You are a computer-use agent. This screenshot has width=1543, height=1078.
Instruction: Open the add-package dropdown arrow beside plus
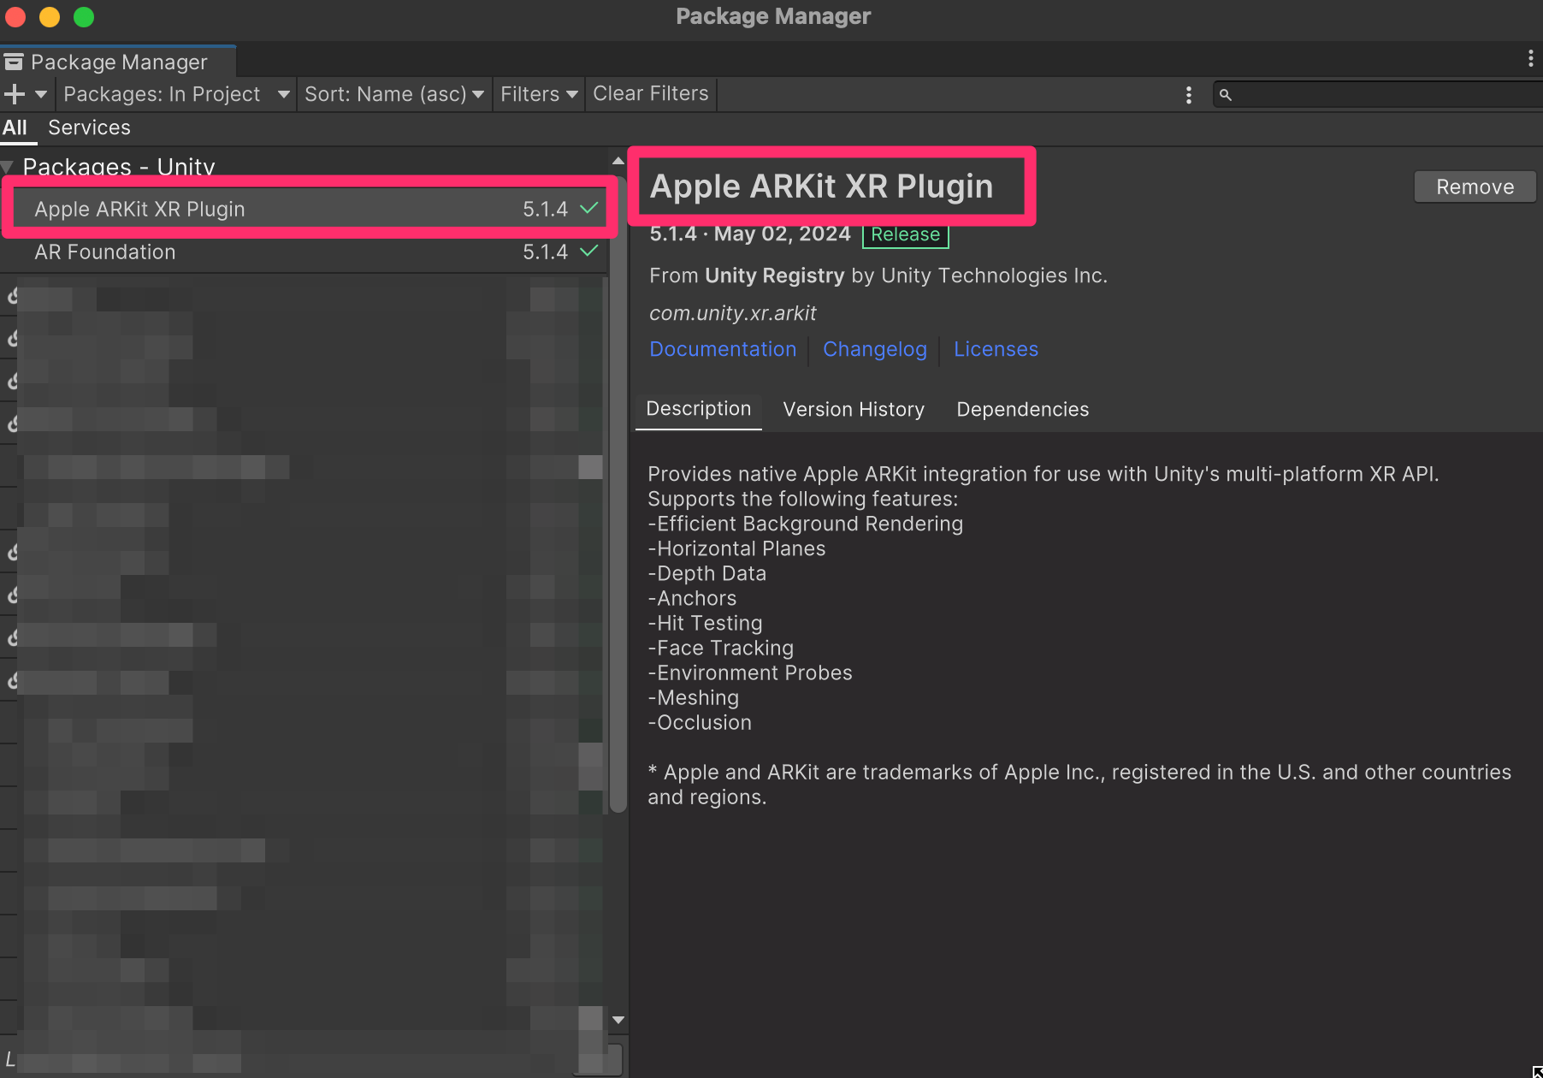(x=41, y=94)
